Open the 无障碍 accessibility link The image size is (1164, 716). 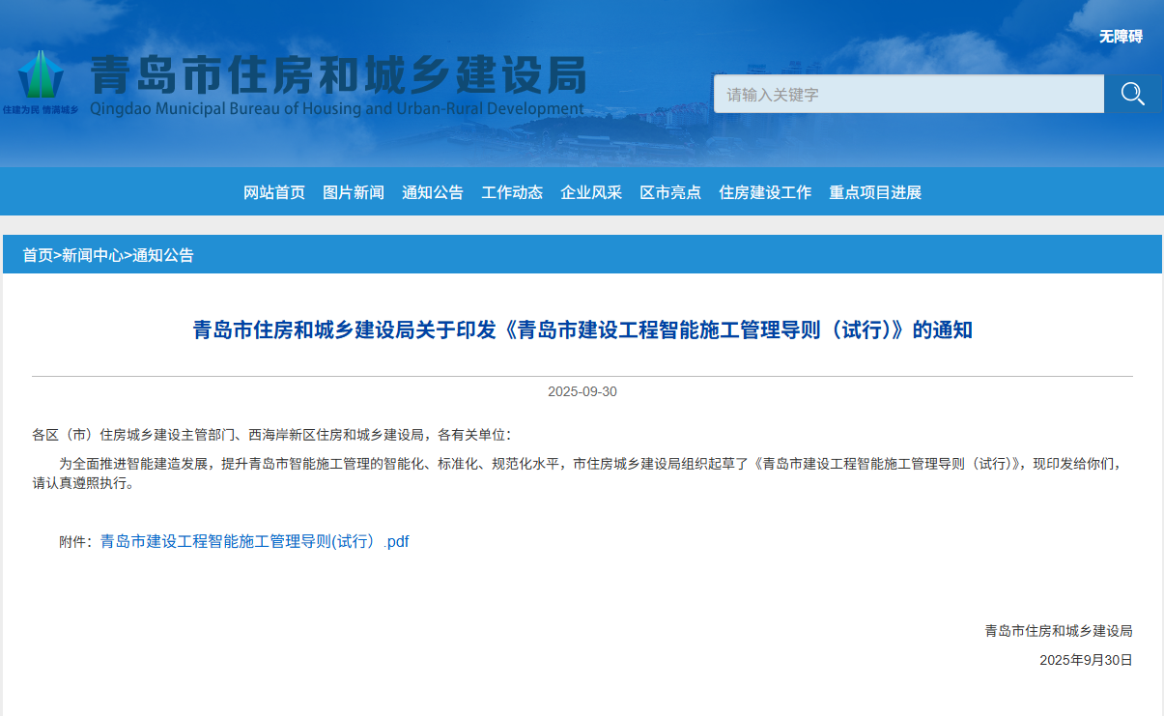[1121, 37]
